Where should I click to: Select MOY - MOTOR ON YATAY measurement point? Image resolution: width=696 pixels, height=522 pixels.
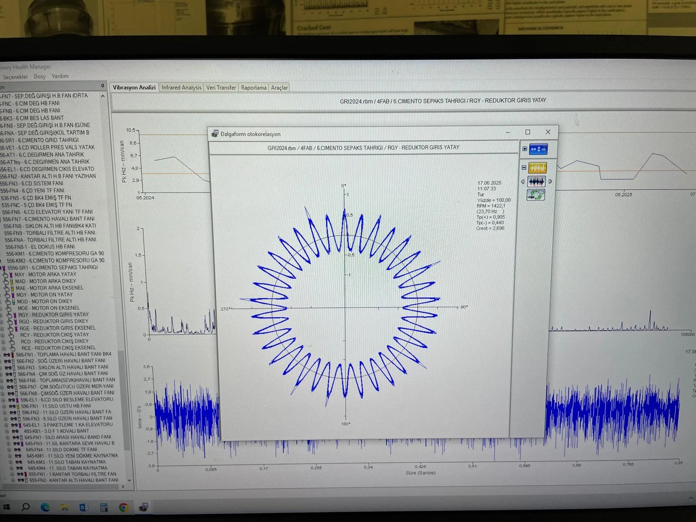tap(44, 294)
